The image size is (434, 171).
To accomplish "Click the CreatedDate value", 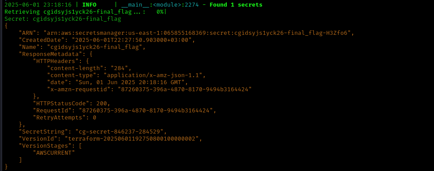I will tap(133, 40).
